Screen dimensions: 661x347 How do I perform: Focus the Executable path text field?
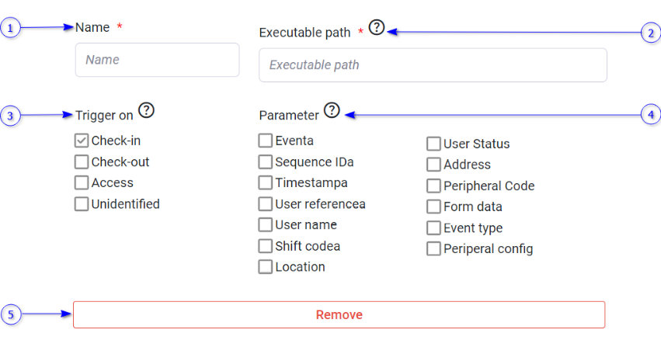(x=433, y=65)
